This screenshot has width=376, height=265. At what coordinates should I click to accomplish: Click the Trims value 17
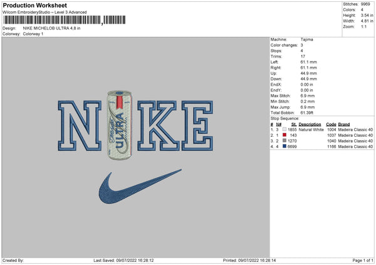303,56
